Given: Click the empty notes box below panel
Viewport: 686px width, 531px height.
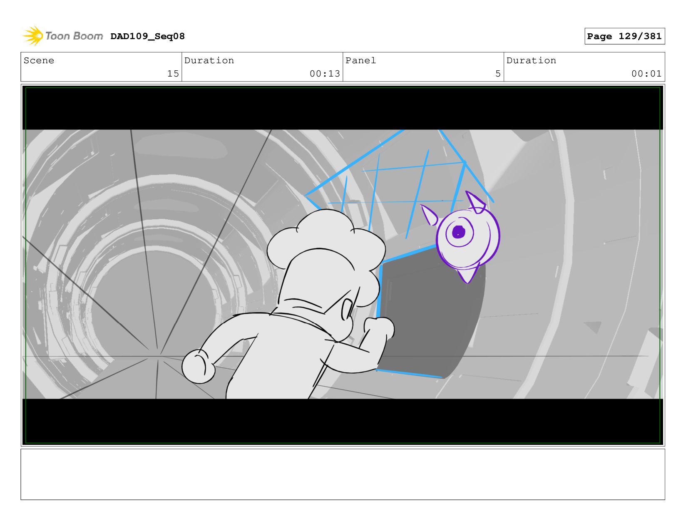Looking at the screenshot, I should 343,474.
